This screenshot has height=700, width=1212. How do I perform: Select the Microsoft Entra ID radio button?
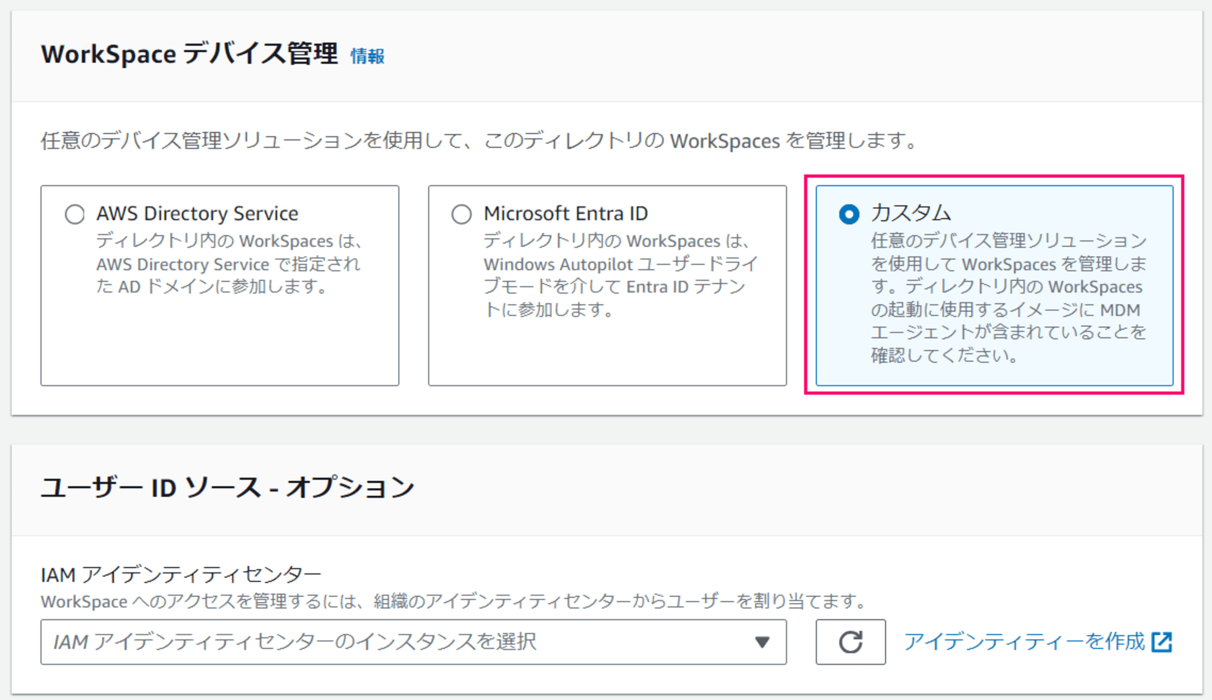[462, 214]
